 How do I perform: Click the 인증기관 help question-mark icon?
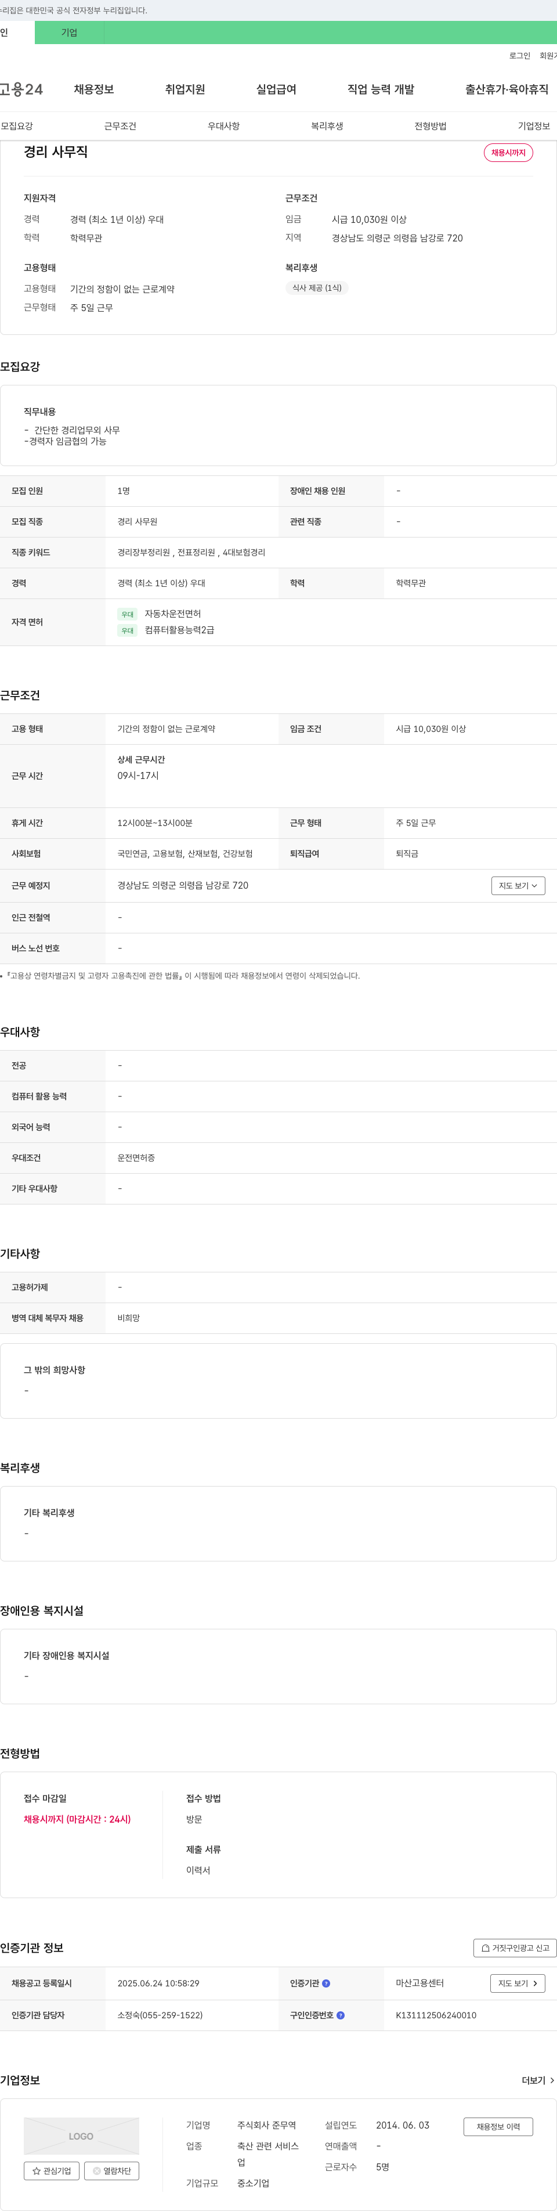(x=326, y=1983)
